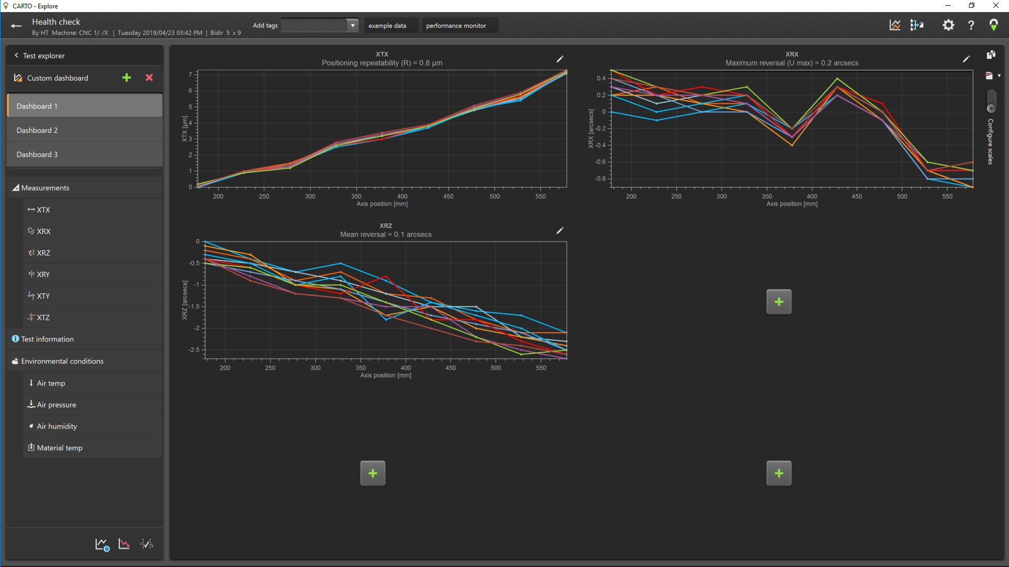Viewport: 1009px width, 567px height.
Task: Delete dashboard with red X icon
Action: (x=149, y=78)
